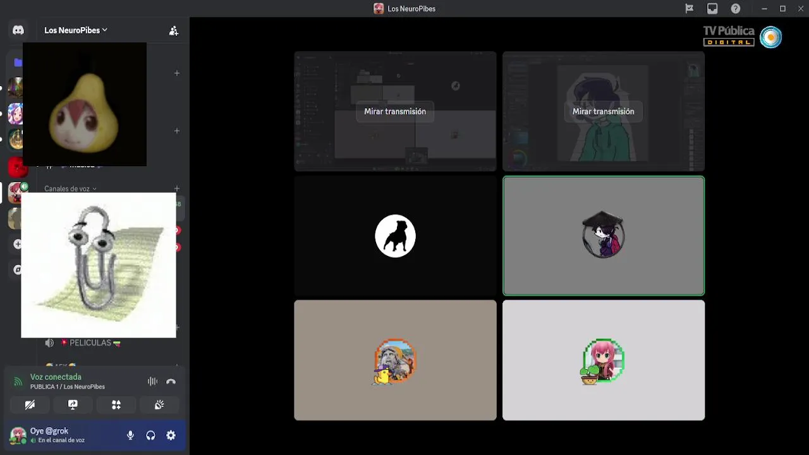
Task: Click En el canal de voz status text
Action: tap(61, 440)
